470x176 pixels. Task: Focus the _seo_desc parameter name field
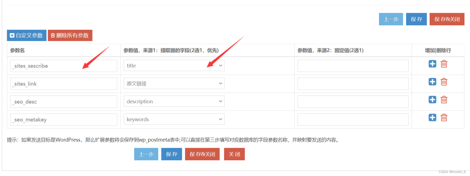pyautogui.click(x=64, y=102)
